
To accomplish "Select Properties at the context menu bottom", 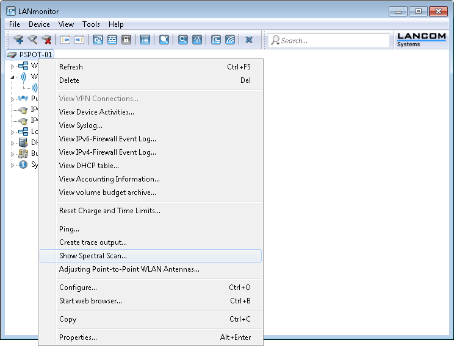I will [77, 337].
